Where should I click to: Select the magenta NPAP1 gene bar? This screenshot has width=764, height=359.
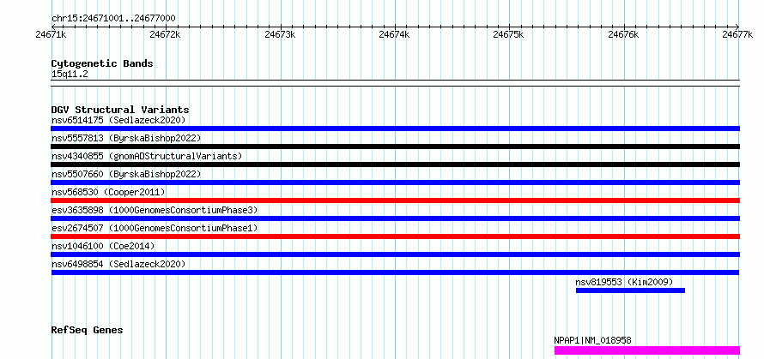point(647,350)
